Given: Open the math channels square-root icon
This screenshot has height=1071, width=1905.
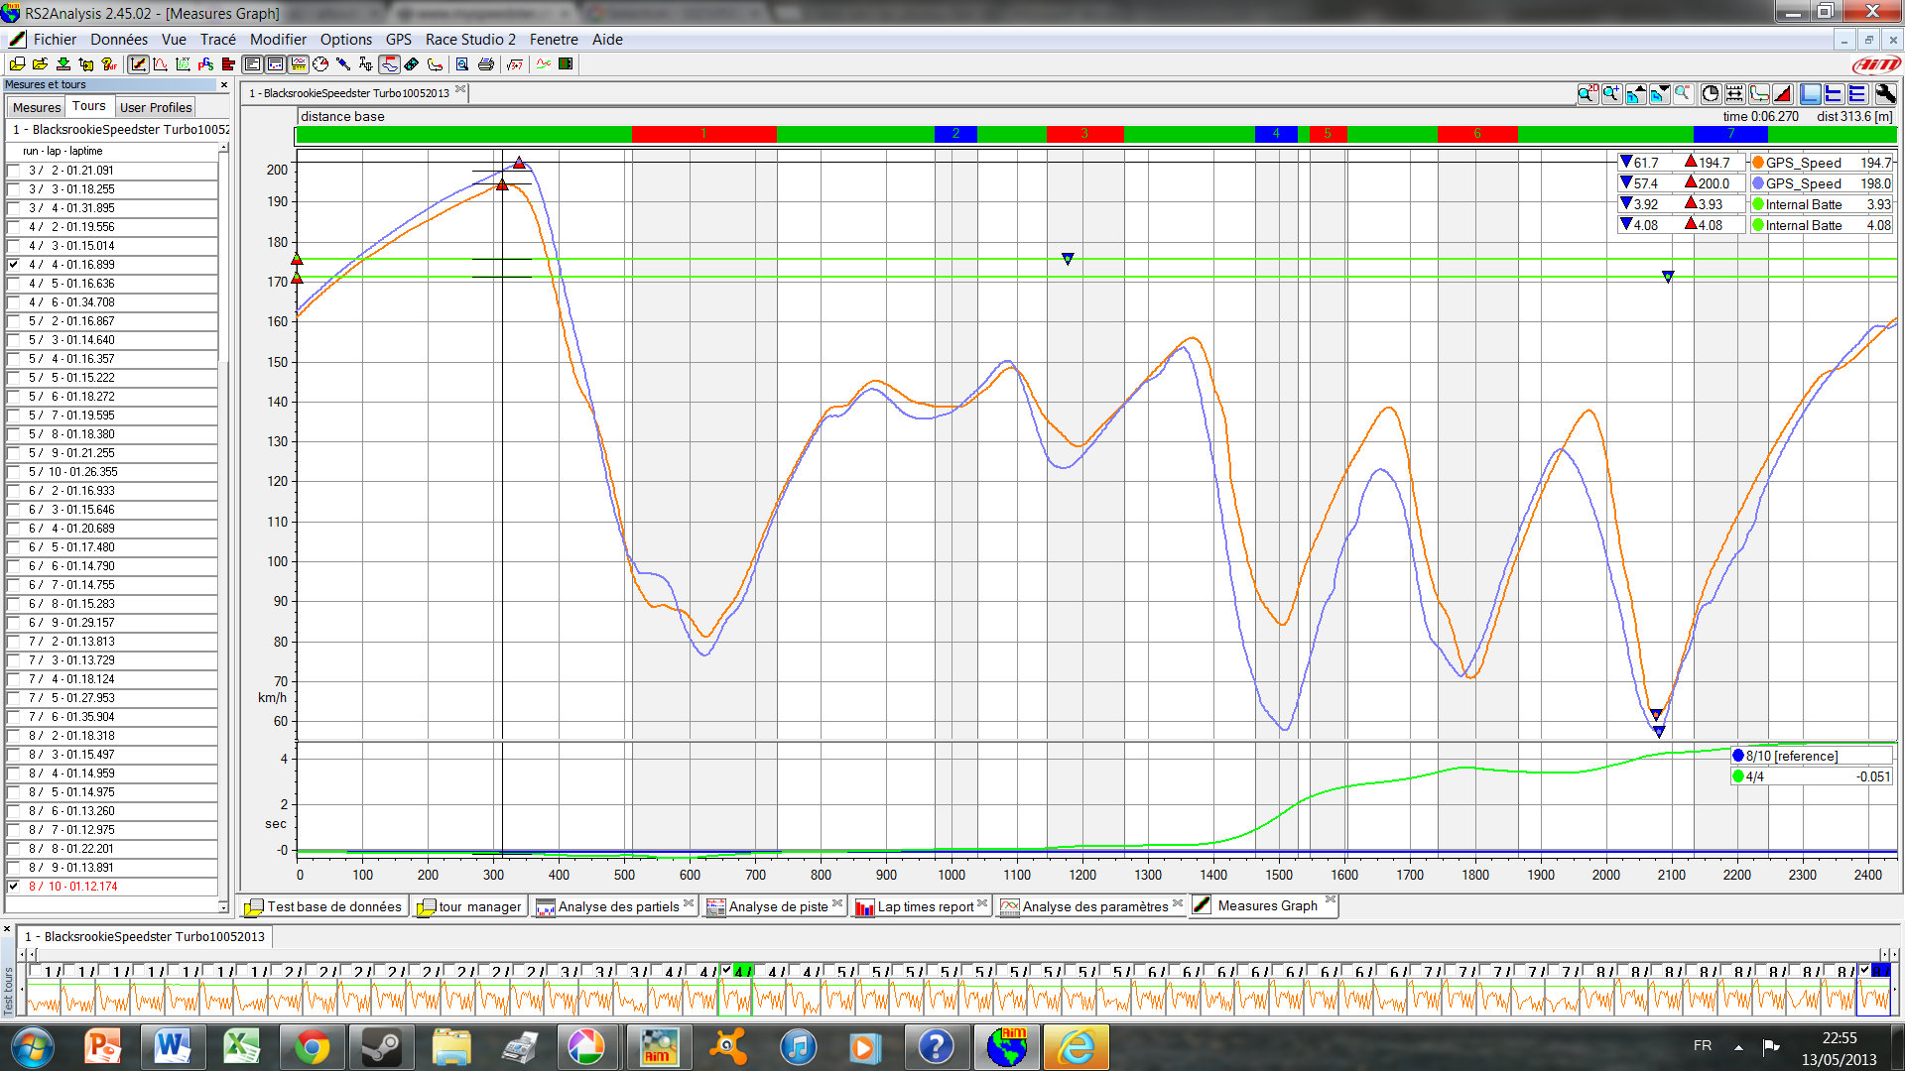Looking at the screenshot, I should point(515,64).
